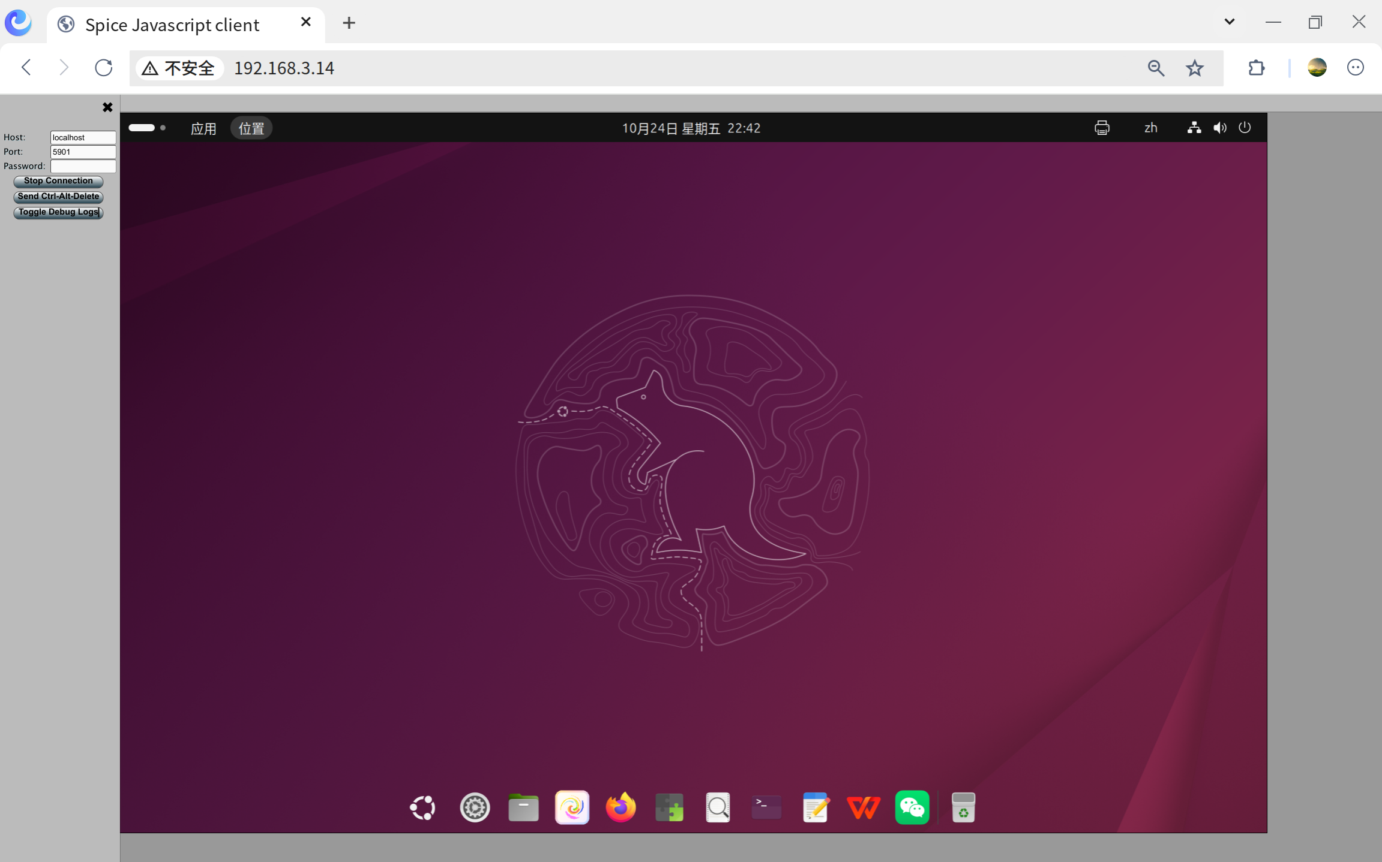Click Stop Connection button
The image size is (1382, 862).
click(58, 181)
